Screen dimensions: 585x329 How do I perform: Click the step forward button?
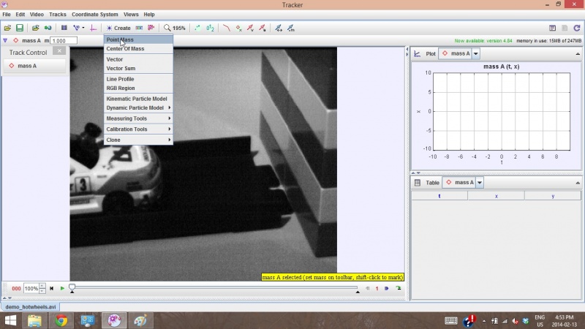point(387,288)
